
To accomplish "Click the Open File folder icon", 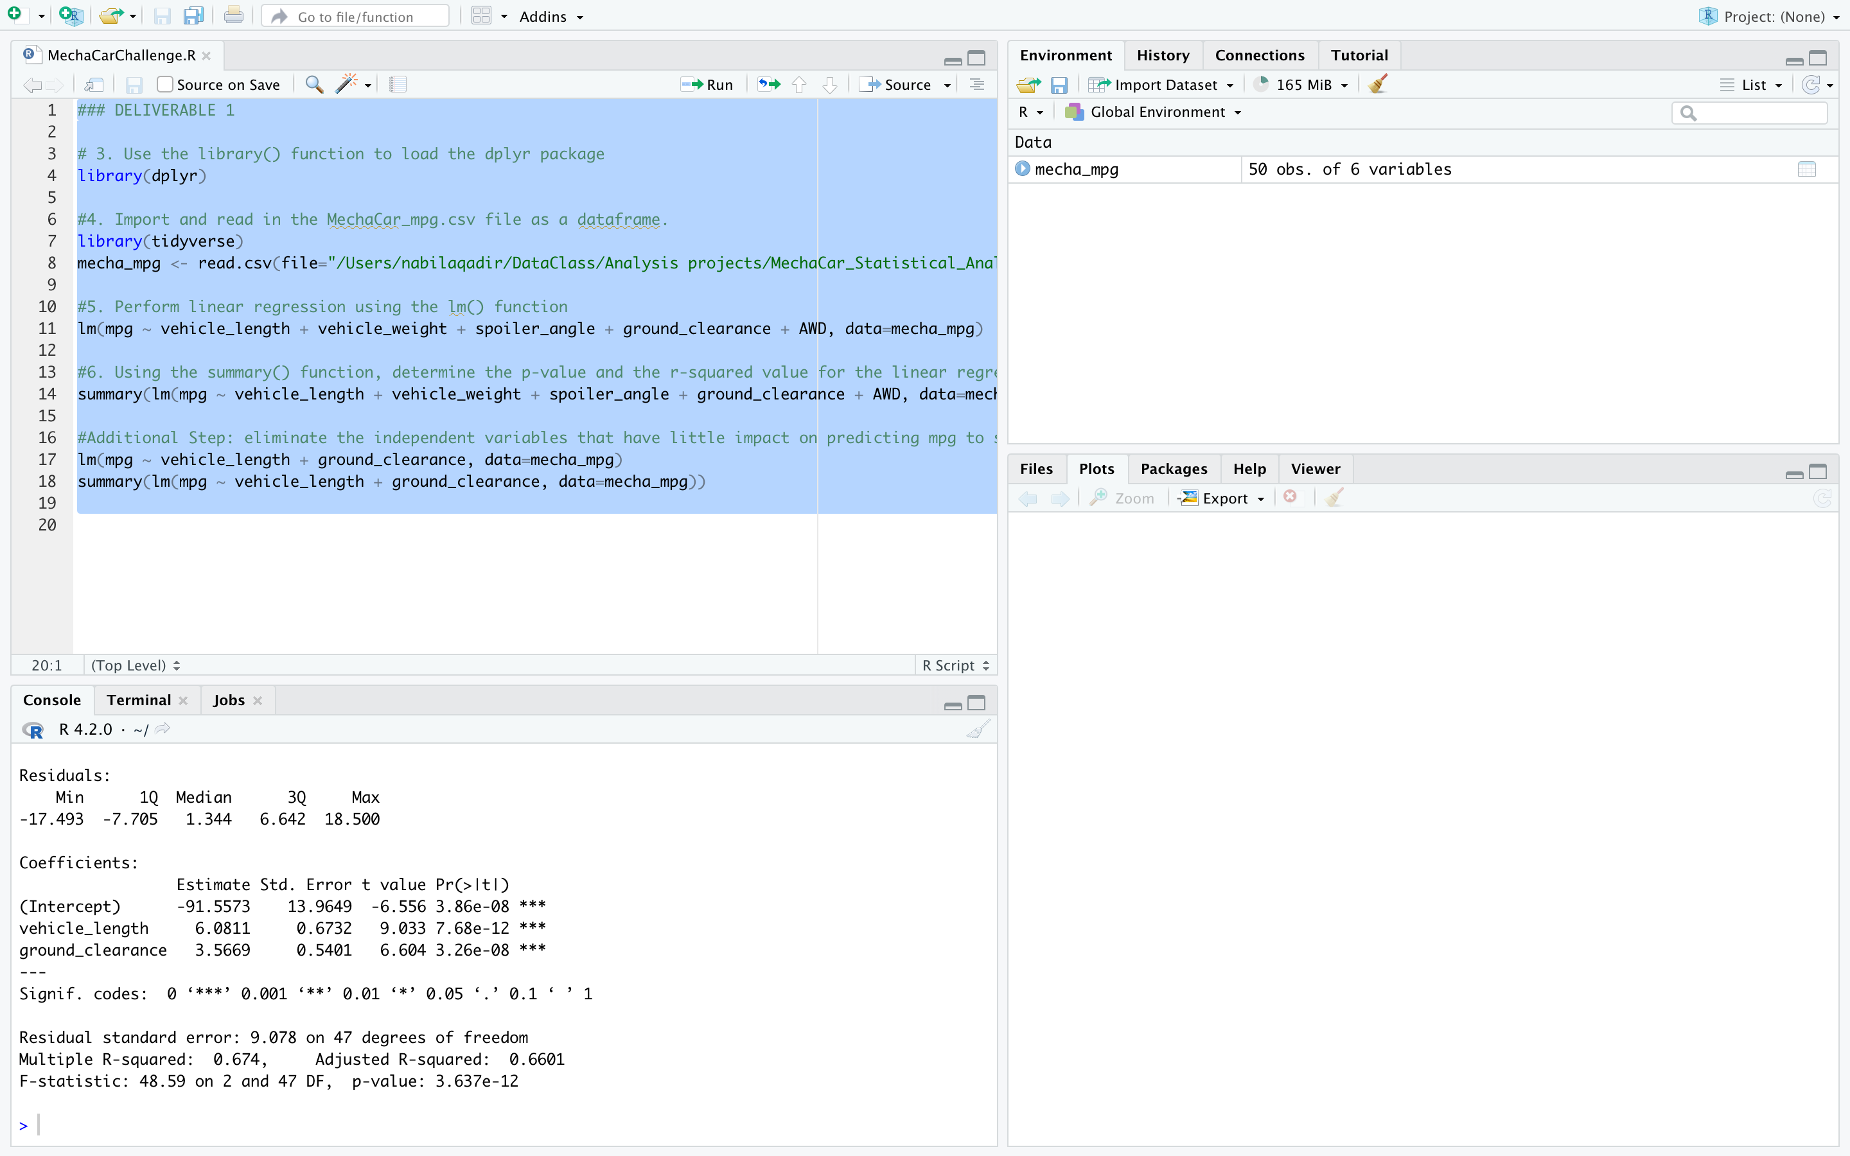I will click(112, 15).
